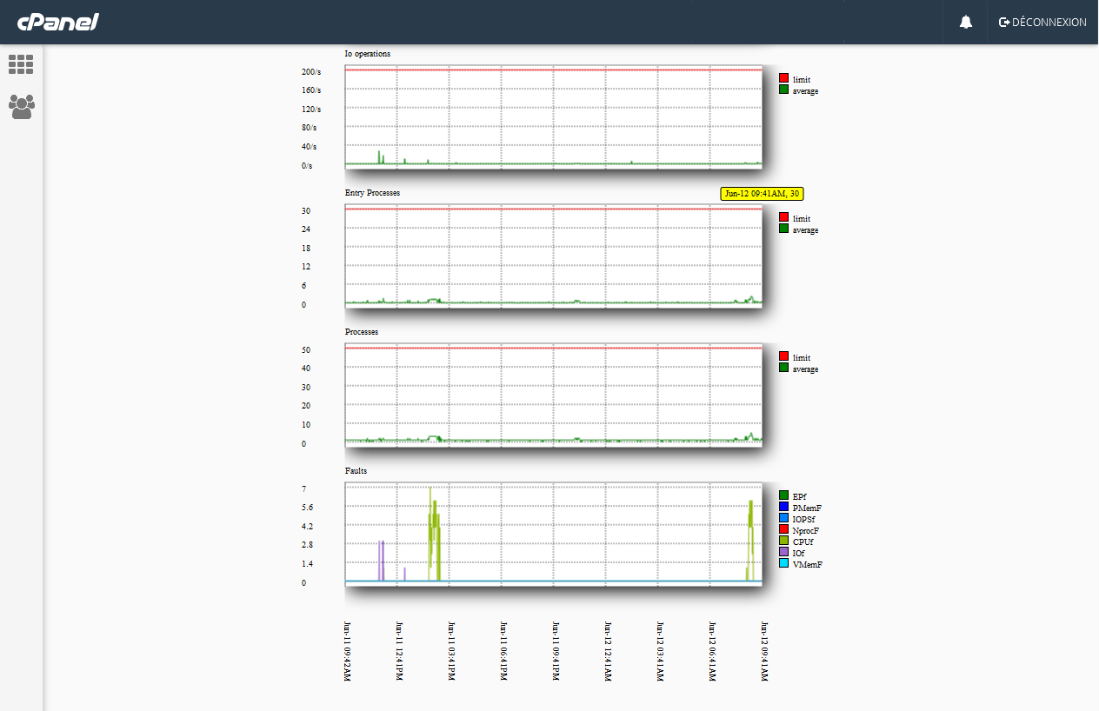The width and height of the screenshot is (1099, 711).
Task: Click the Jun-11 09:41PM time label
Action: click(556, 652)
